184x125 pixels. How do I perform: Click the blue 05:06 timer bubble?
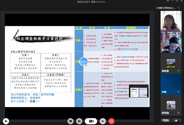(x=84, y=62)
